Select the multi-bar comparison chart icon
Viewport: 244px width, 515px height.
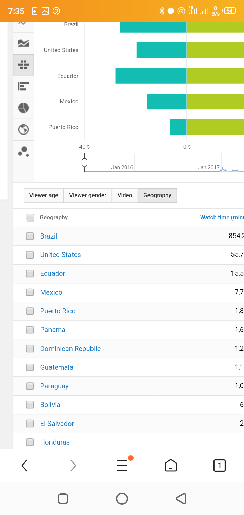[x=23, y=65]
